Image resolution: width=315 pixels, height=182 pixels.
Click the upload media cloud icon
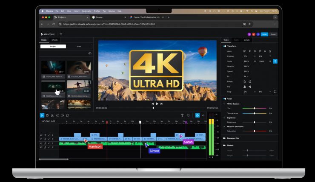click(89, 53)
